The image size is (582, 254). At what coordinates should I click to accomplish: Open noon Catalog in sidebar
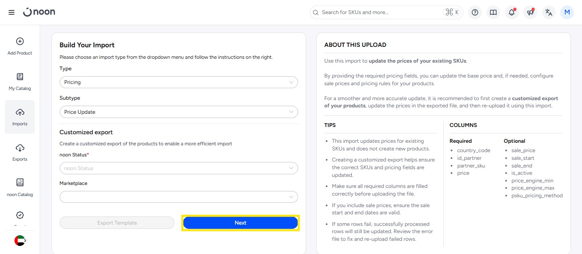click(20, 188)
